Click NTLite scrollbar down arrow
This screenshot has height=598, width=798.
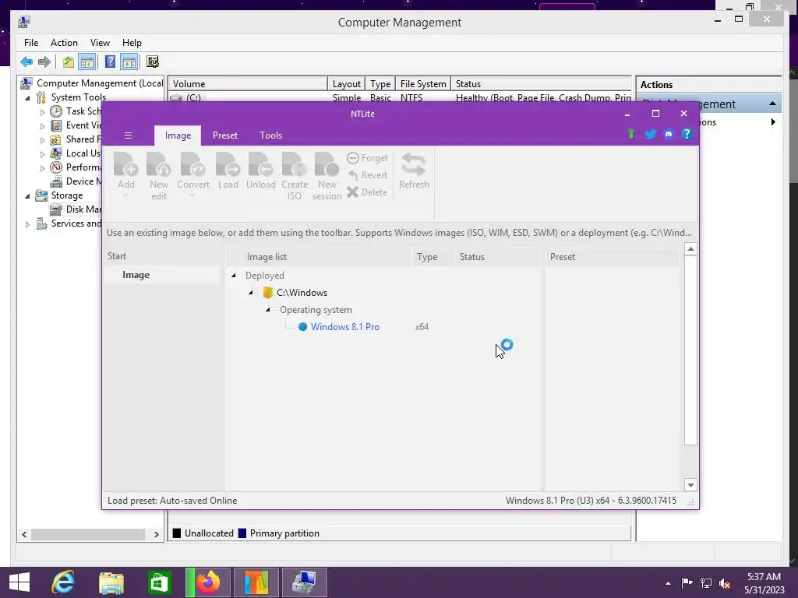click(x=690, y=485)
